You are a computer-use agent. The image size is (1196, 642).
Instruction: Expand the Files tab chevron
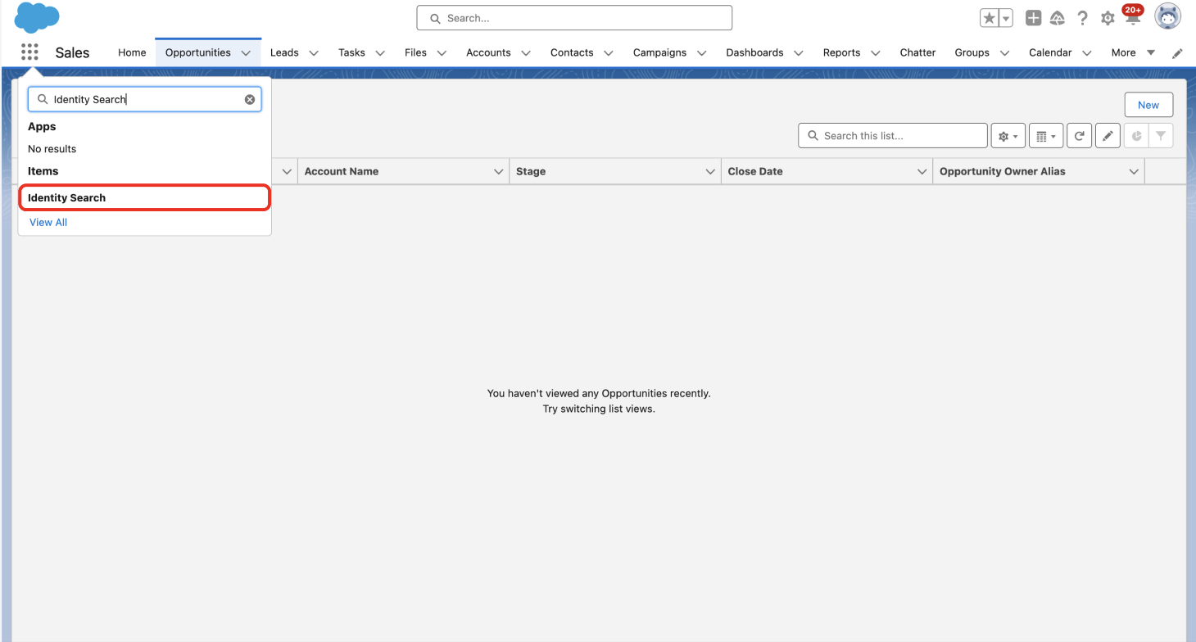(x=442, y=53)
